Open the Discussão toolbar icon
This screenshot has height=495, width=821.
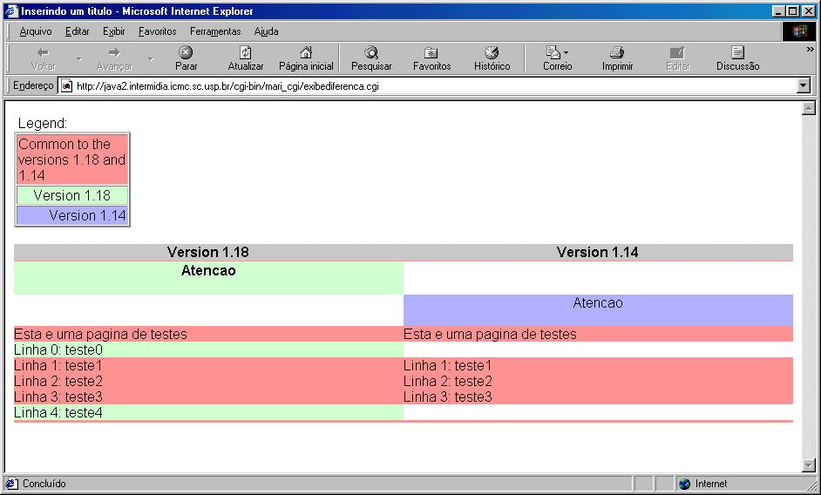click(x=737, y=53)
